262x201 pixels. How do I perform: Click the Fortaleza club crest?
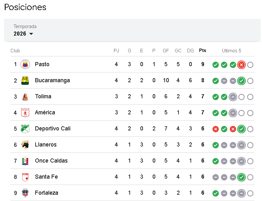coord(25,193)
